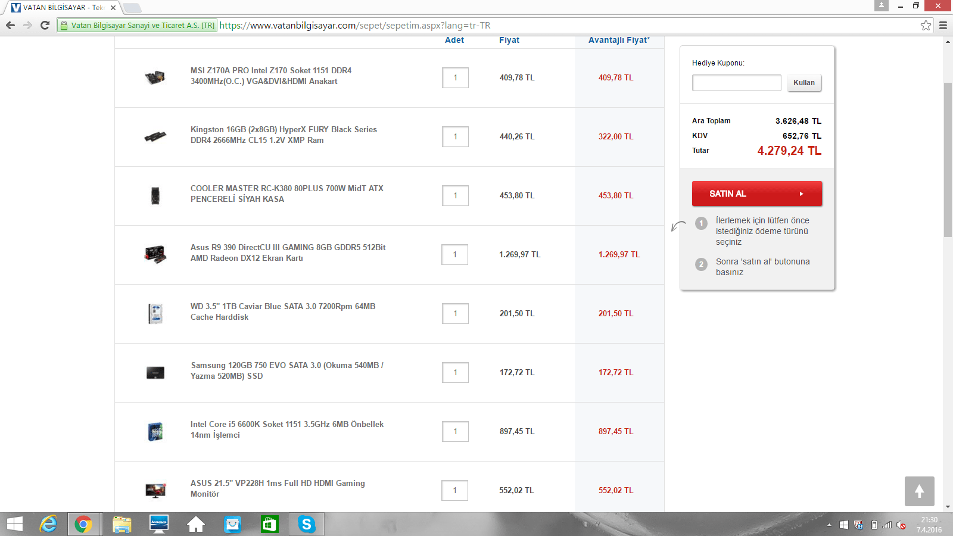Jump to top with the up-arrow button
The width and height of the screenshot is (953, 536).
[x=920, y=491]
